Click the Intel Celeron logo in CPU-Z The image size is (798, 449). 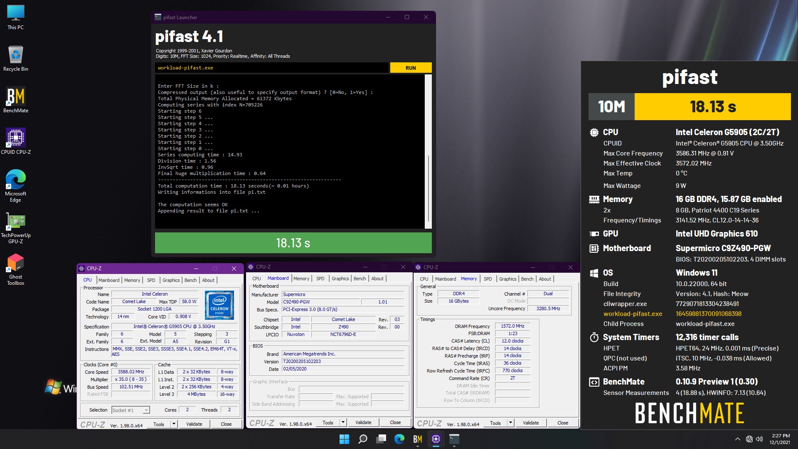pyautogui.click(x=219, y=305)
